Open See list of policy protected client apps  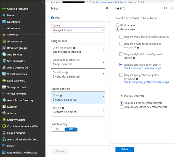pos(146,82)
